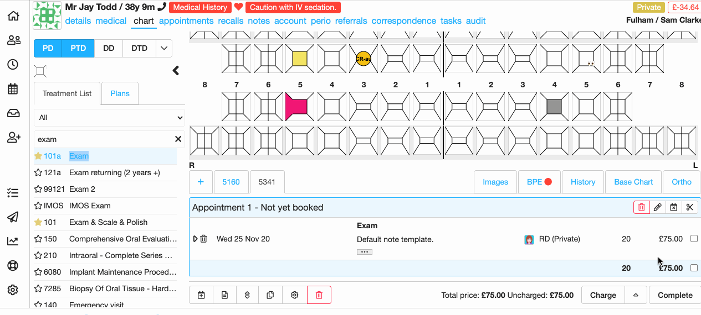This screenshot has height=315, width=701.
Task: Click the pencil edit icon for Appointment 1
Action: pyautogui.click(x=657, y=207)
